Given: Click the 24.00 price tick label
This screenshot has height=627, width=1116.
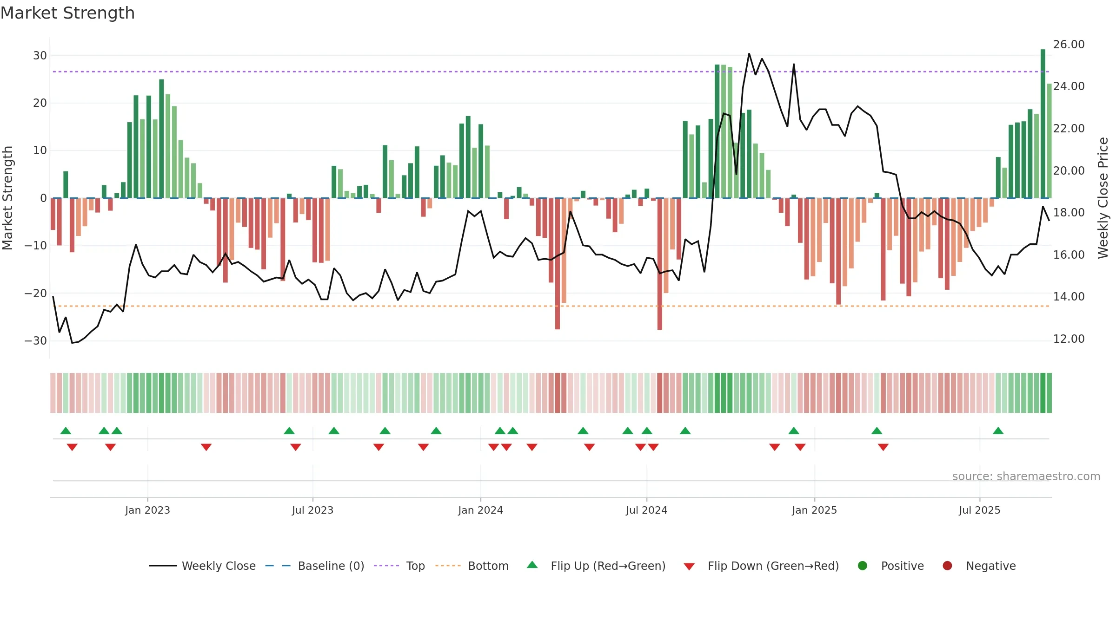Looking at the screenshot, I should tap(1069, 86).
